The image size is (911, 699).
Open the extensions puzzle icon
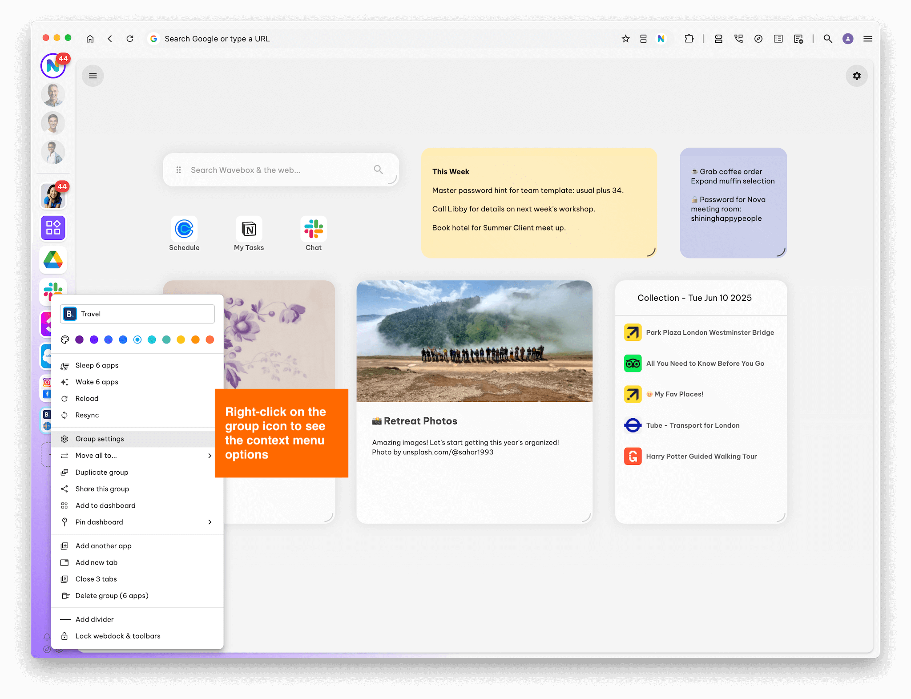[689, 39]
